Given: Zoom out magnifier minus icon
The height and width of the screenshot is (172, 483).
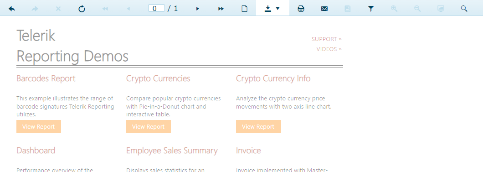Looking at the screenshot, I should click(417, 9).
